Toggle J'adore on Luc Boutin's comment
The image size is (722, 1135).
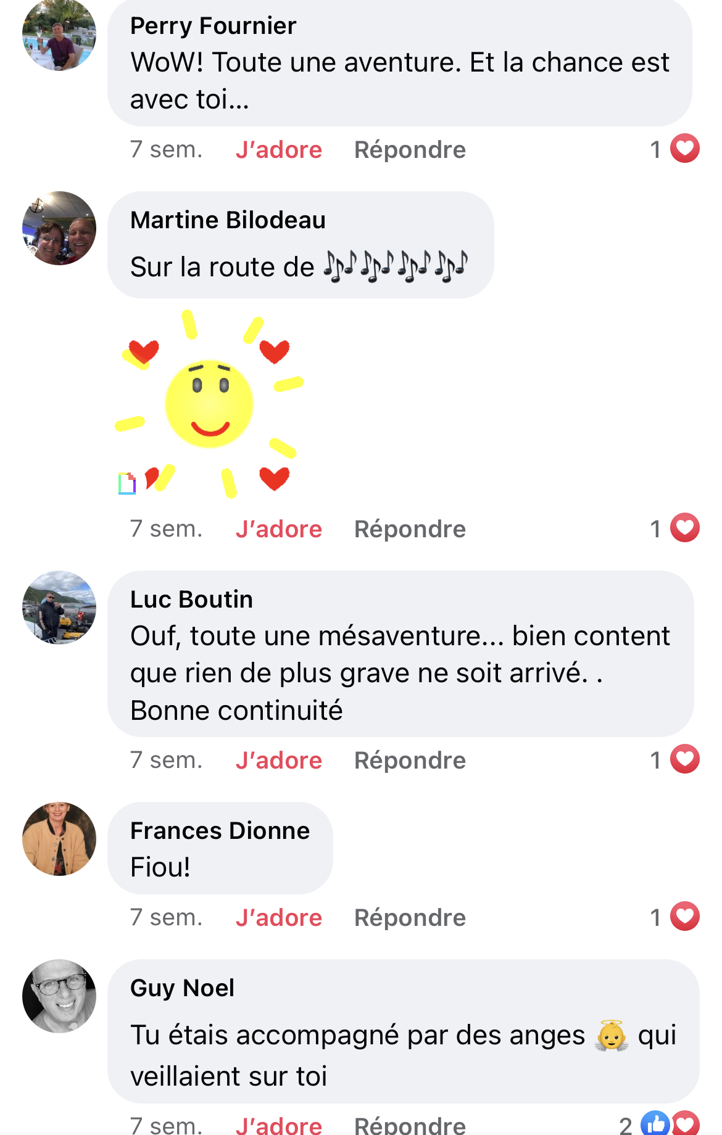coord(278,761)
